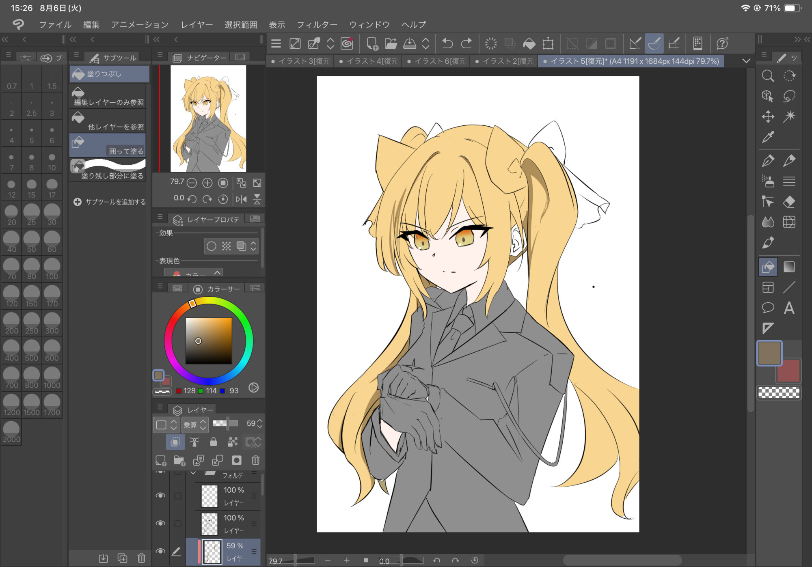This screenshot has height=567, width=812.
Task: Click the Fill bucket icon in command bar
Action: pos(529,43)
